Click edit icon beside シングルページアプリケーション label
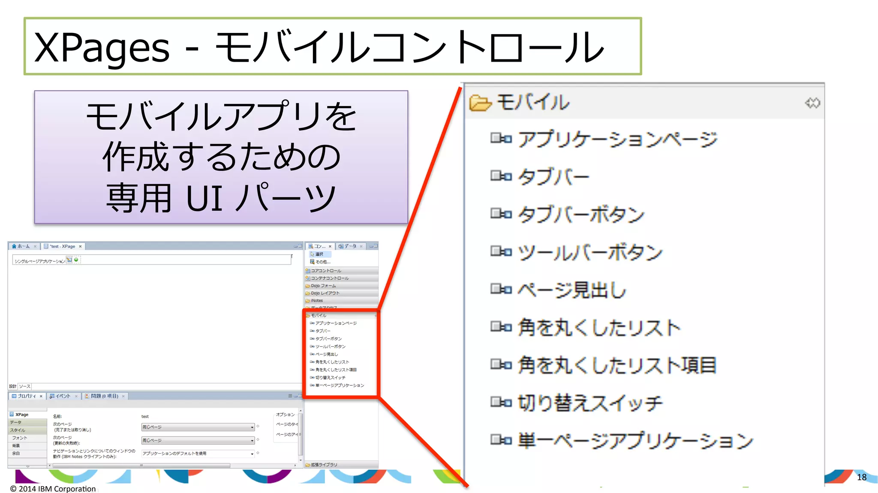 pos(69,260)
